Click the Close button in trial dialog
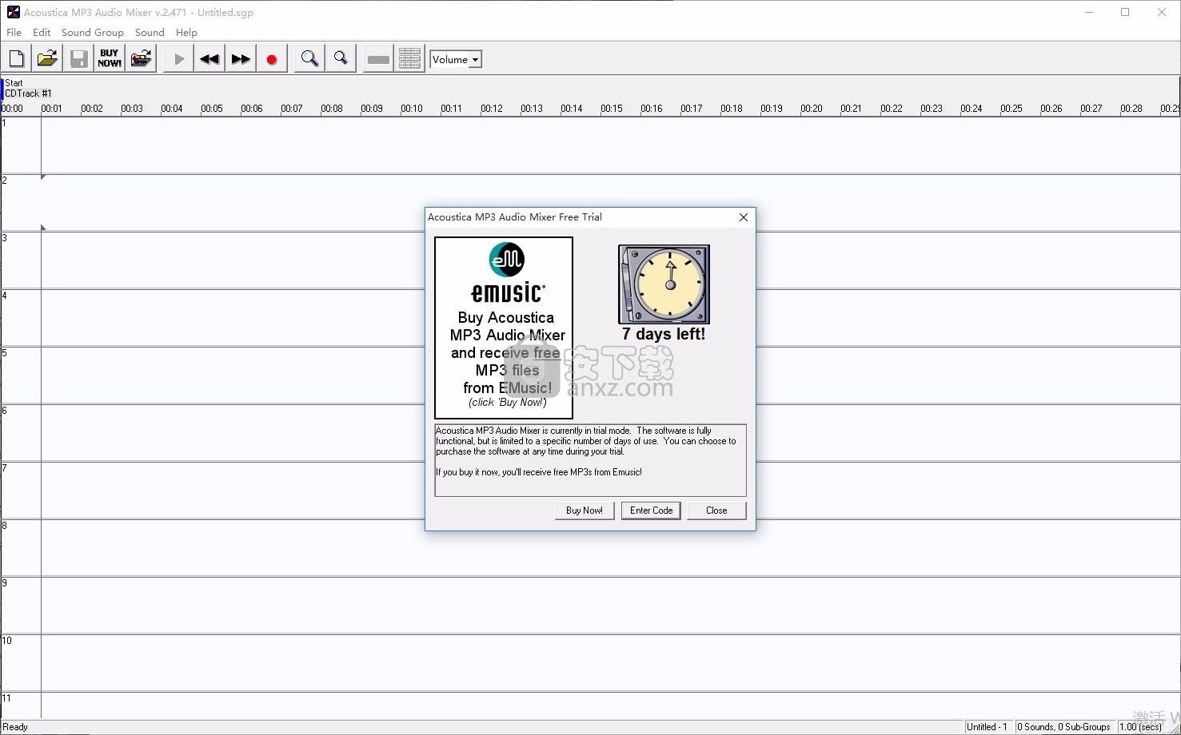 pos(716,511)
